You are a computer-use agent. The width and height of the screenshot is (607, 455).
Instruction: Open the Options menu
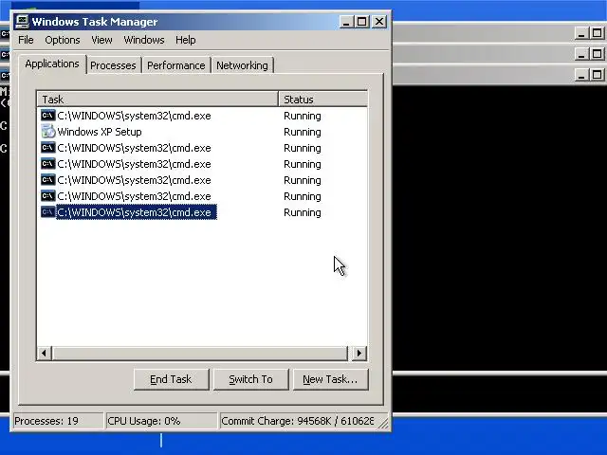(x=63, y=40)
